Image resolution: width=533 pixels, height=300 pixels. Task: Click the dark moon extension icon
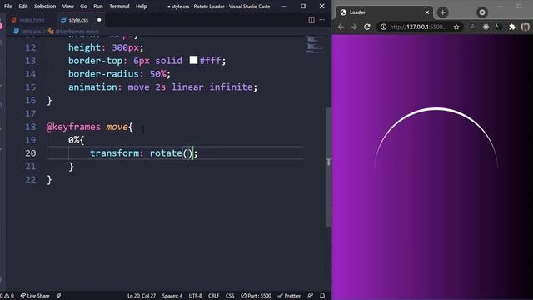499,27
